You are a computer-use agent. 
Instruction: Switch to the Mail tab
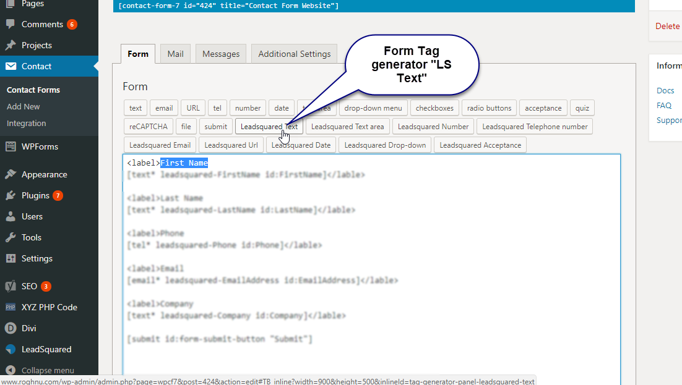175,54
